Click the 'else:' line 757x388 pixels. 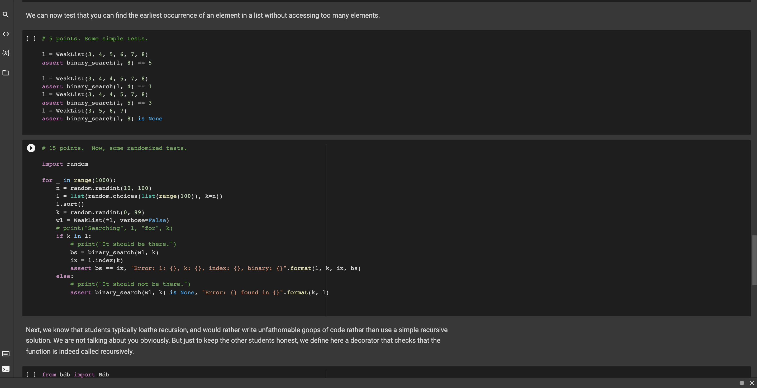click(x=65, y=276)
